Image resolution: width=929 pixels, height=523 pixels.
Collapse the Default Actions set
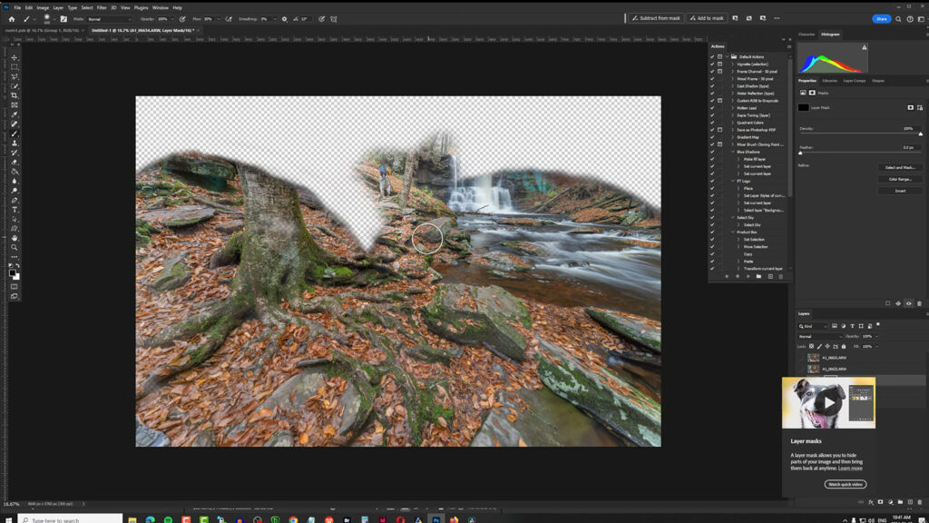tap(729, 56)
